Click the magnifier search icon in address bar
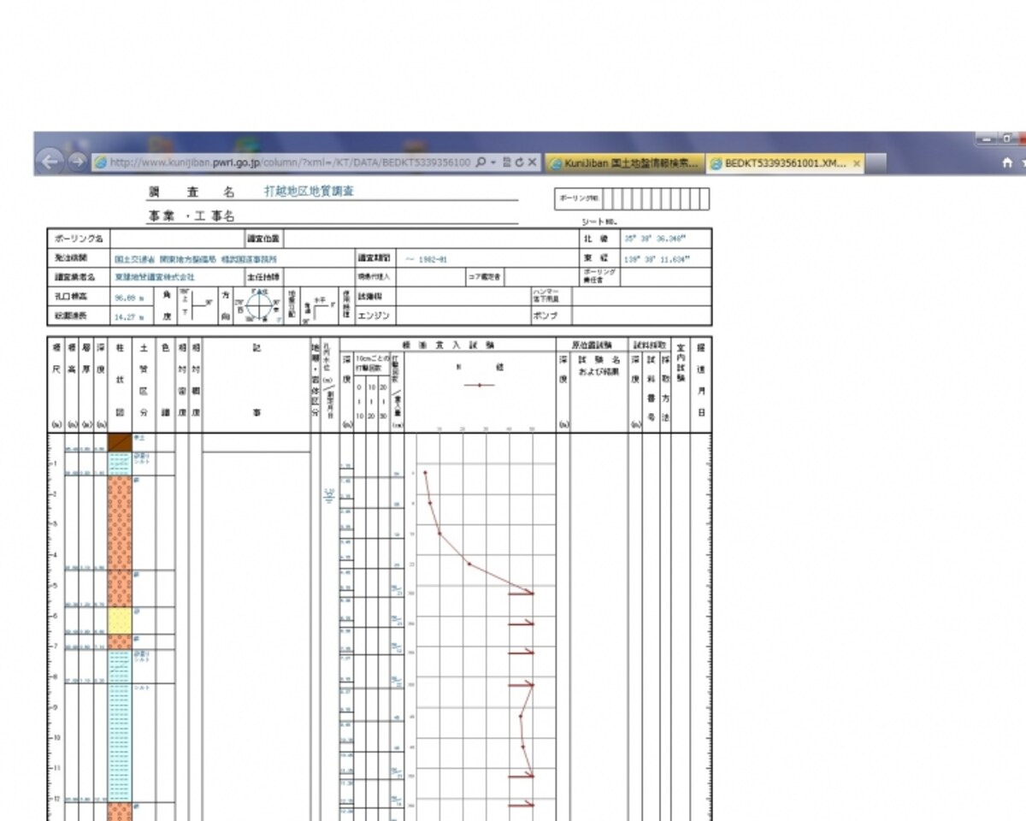This screenshot has height=821, width=1026. 481,162
